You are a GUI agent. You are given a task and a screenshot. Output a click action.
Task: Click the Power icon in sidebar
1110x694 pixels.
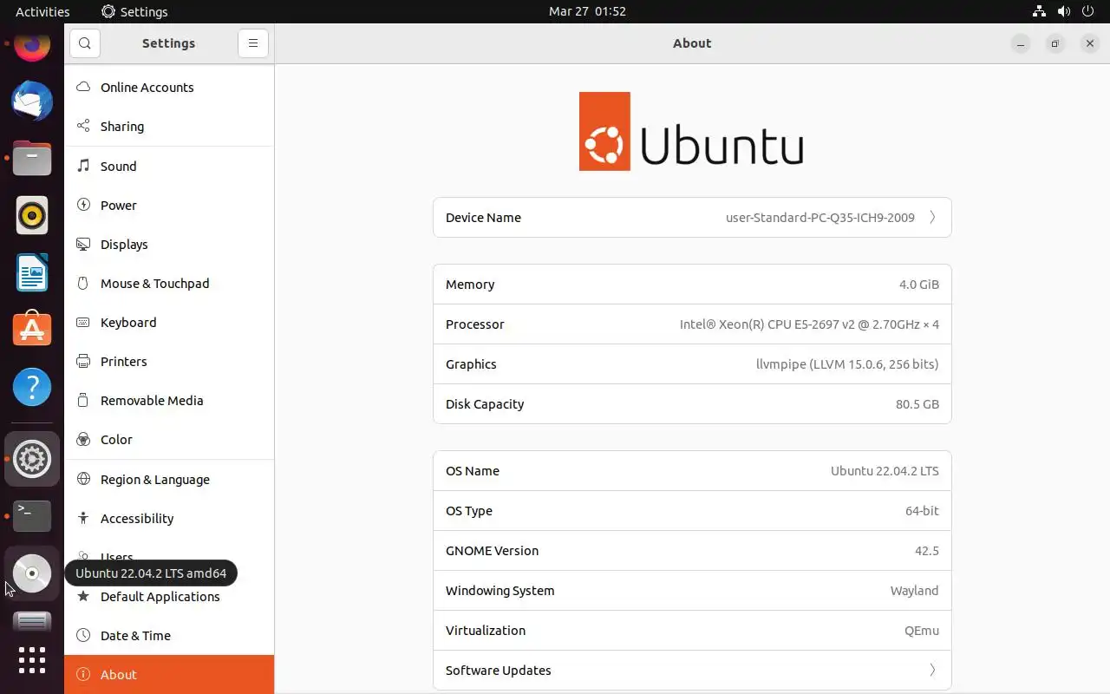83,205
